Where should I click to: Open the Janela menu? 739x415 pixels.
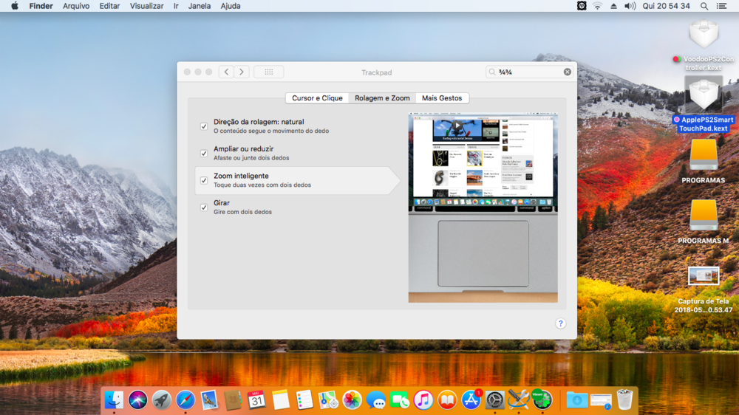coord(200,6)
